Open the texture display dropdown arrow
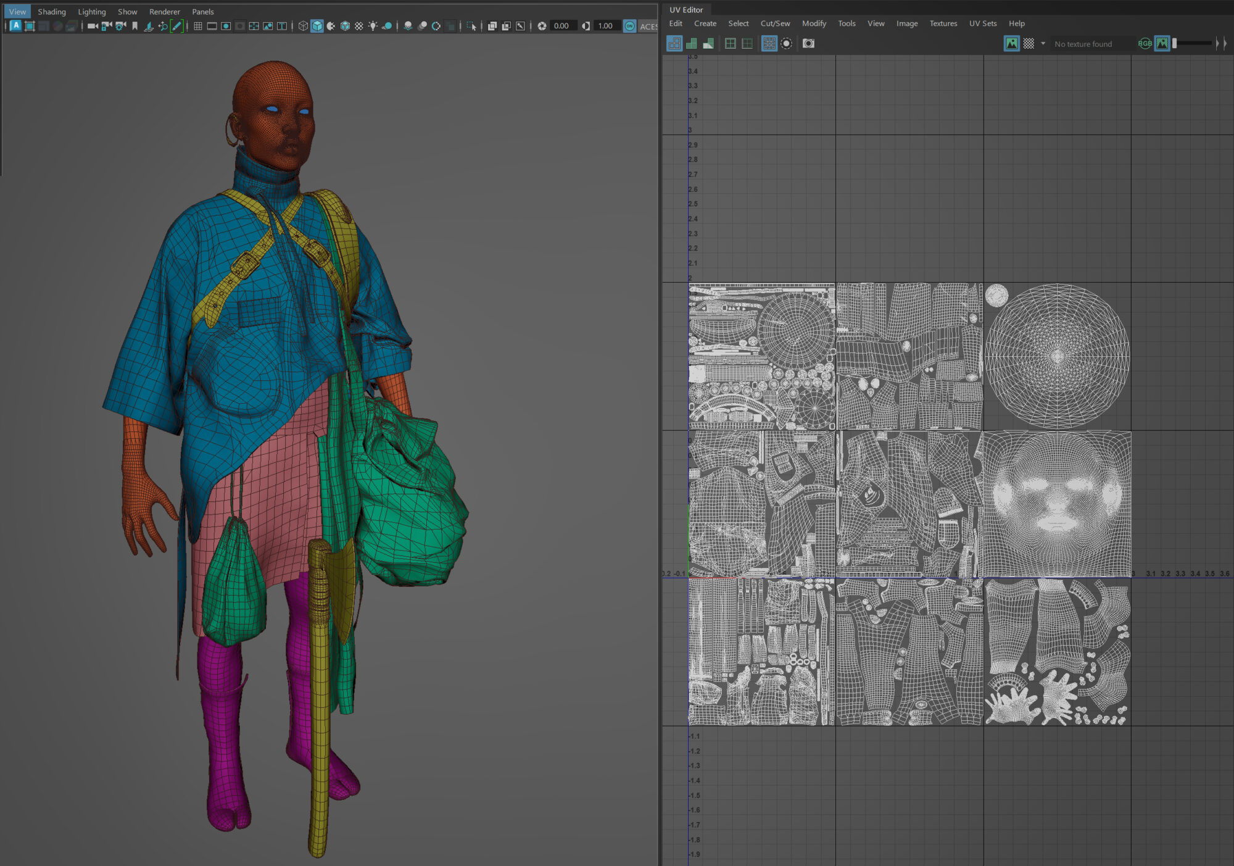1234x866 pixels. point(1043,43)
